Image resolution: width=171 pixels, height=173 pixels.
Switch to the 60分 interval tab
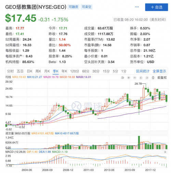click(x=86, y=71)
